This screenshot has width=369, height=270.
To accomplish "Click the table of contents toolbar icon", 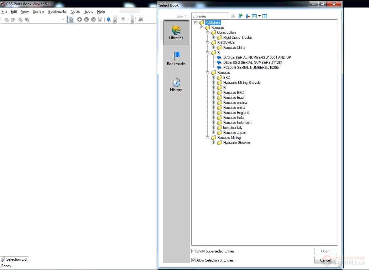I will coord(70,19).
